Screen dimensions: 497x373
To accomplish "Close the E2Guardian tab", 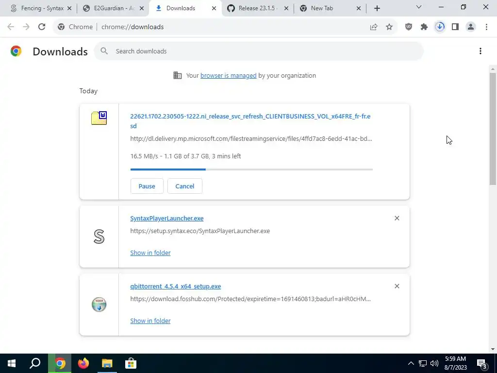I will [x=142, y=8].
